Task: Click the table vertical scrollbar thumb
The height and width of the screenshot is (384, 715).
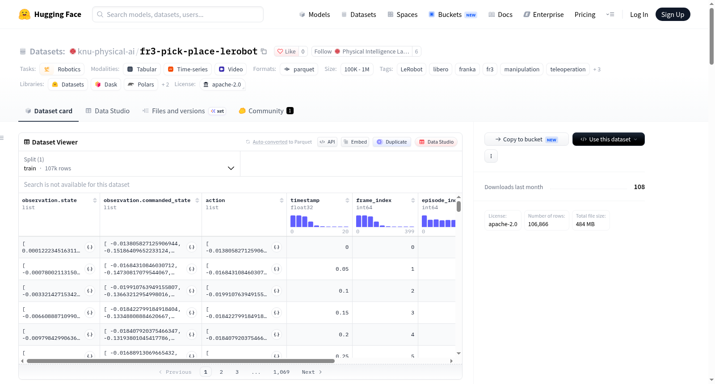Action: tap(458, 206)
